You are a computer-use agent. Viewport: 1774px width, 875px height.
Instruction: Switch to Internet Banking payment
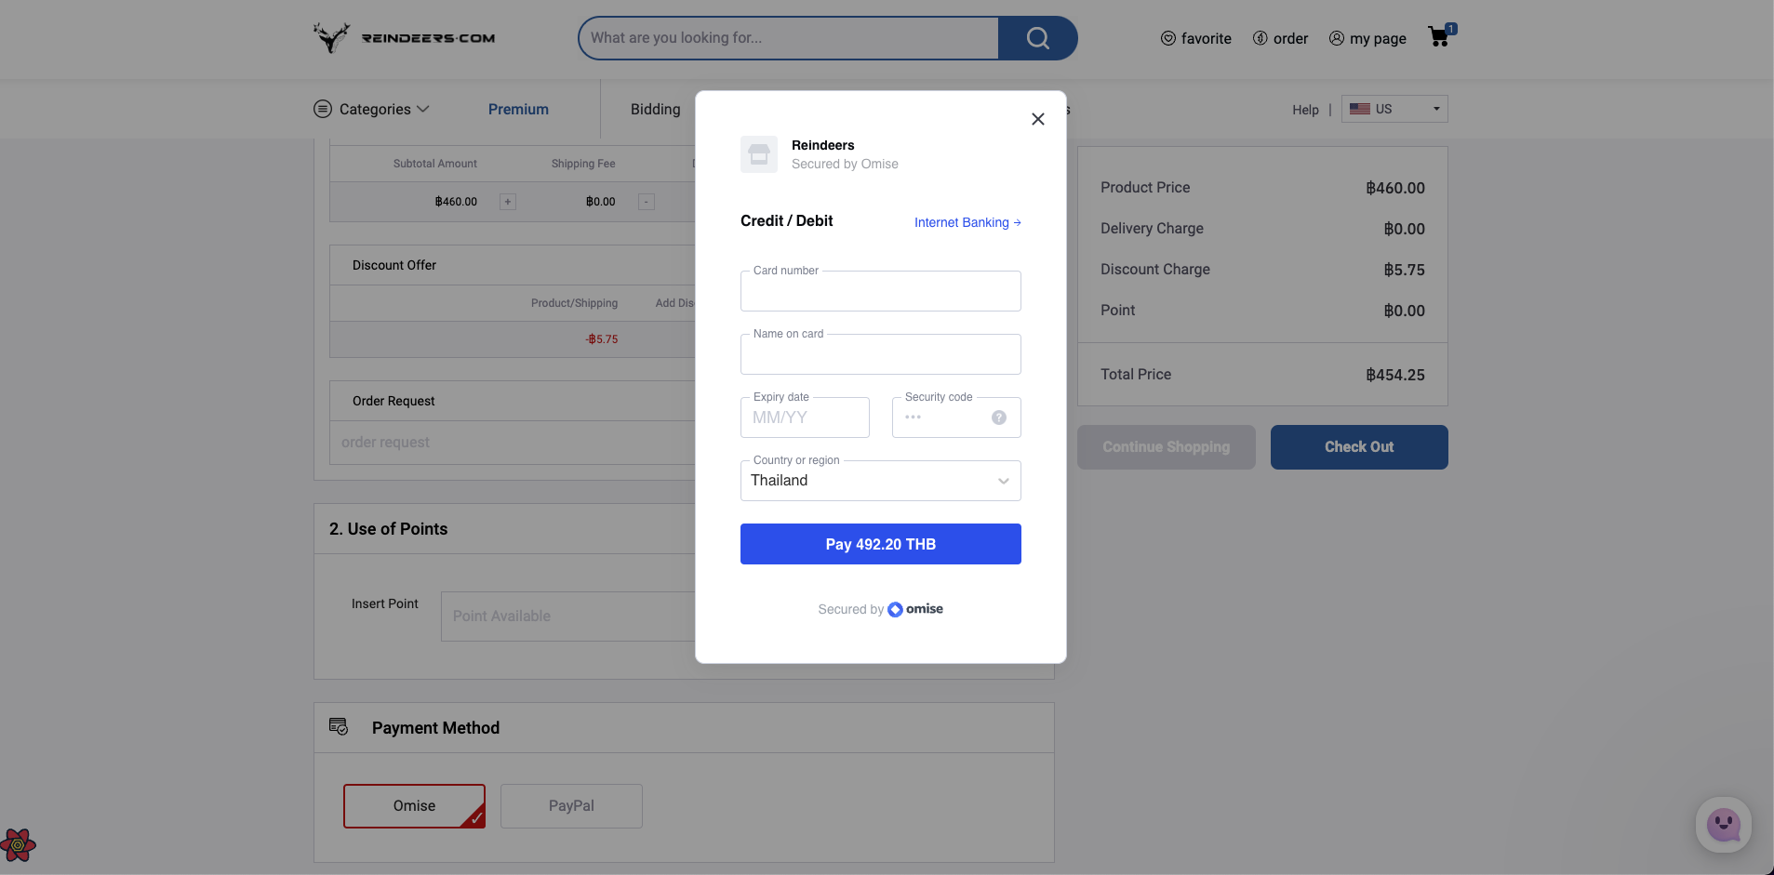click(967, 222)
